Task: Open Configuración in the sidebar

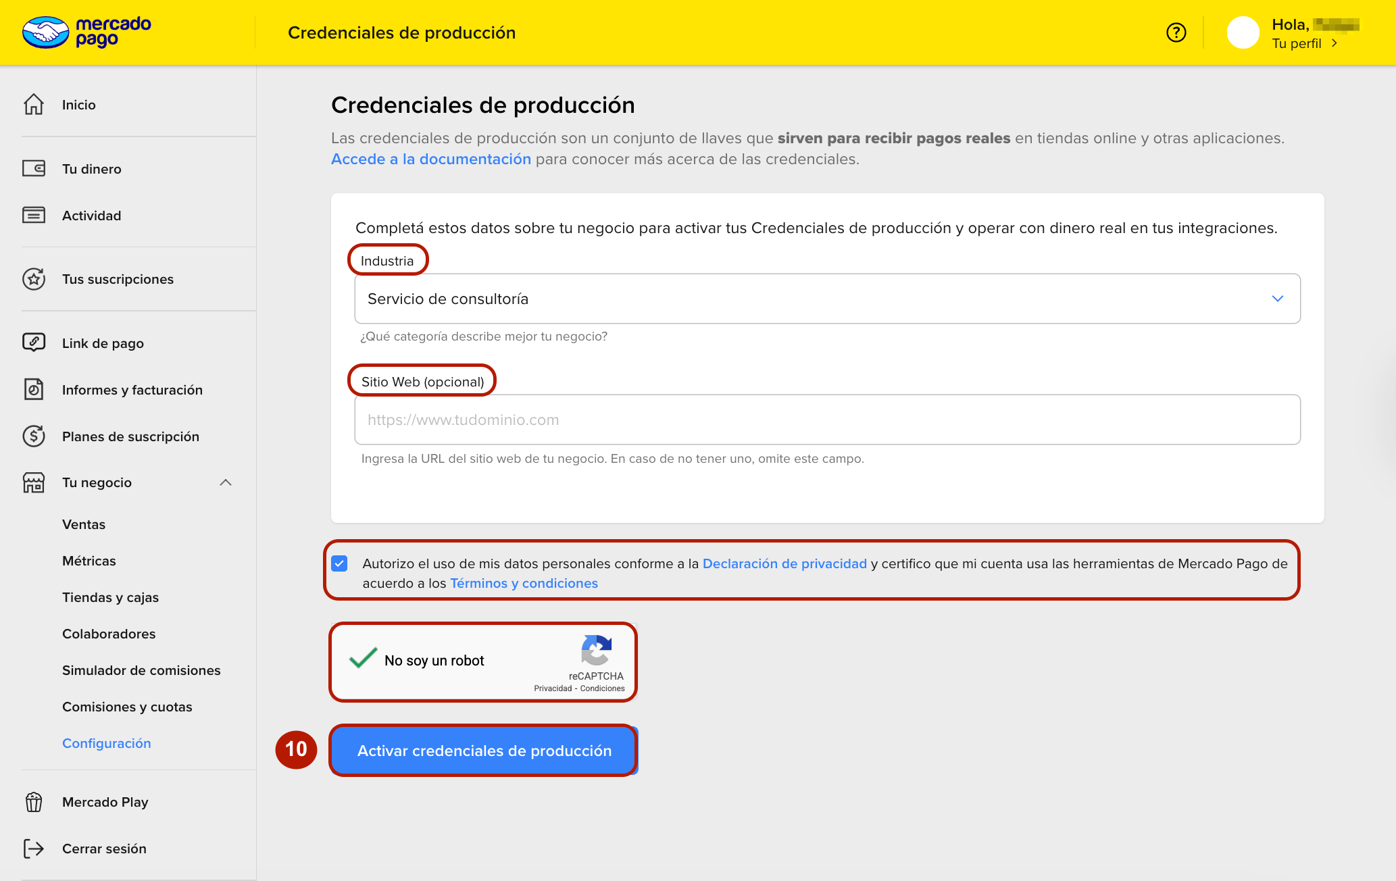Action: click(x=106, y=743)
